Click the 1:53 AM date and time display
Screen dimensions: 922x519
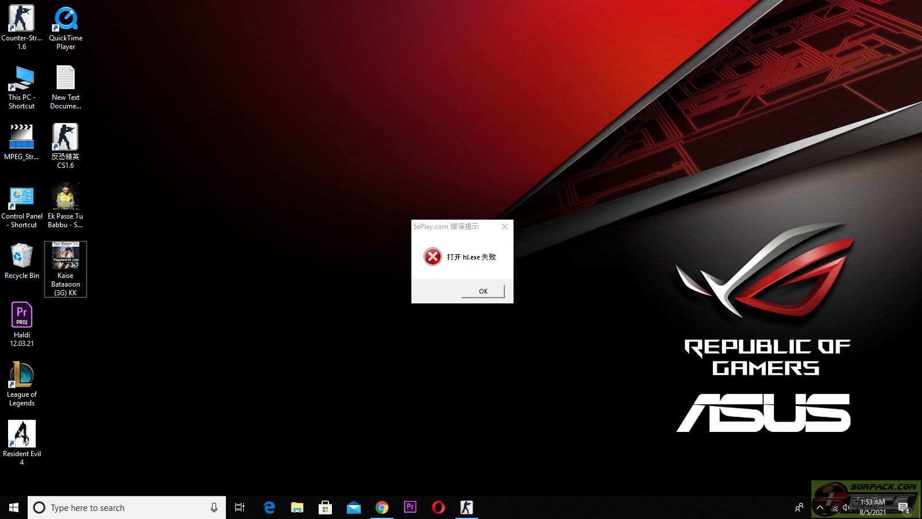(x=872, y=507)
